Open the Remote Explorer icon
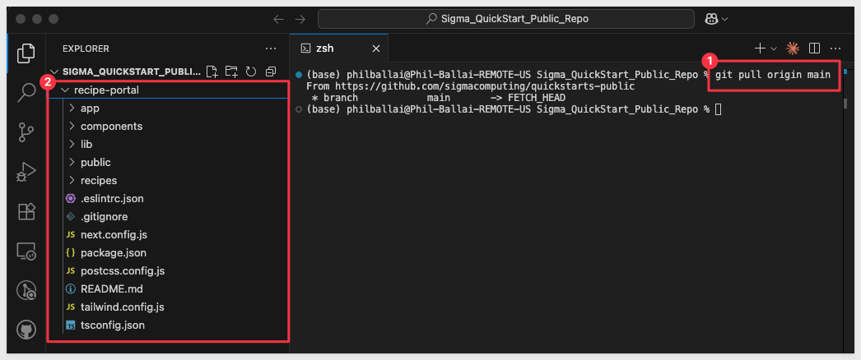 coord(26,251)
